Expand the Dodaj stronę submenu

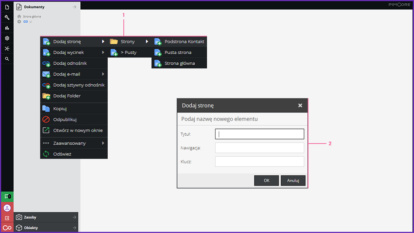(74, 42)
